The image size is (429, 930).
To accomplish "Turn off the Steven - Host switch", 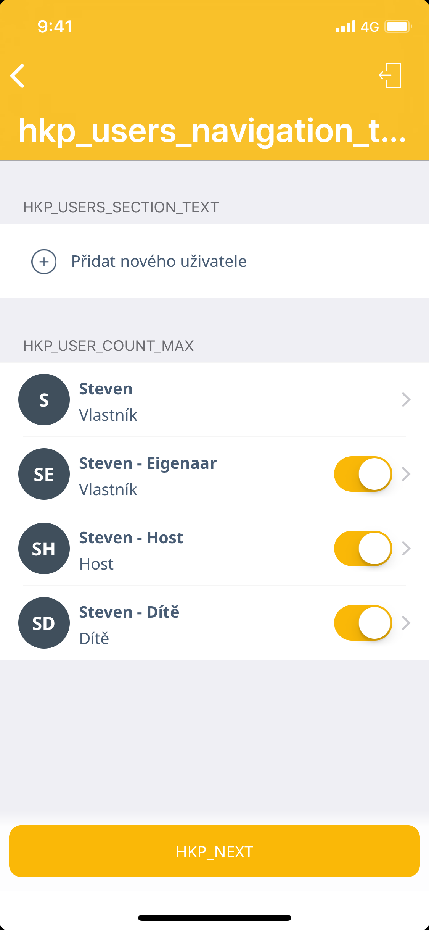I will point(363,548).
